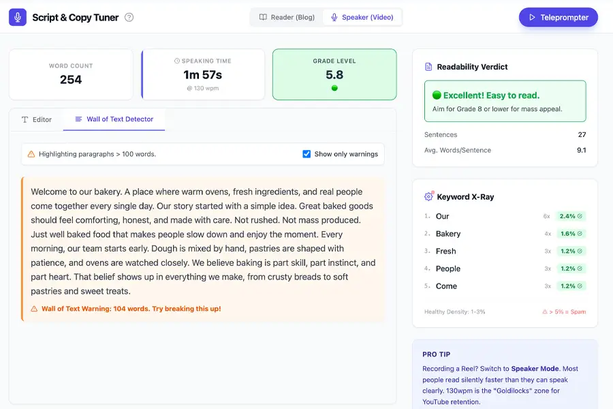This screenshot has height=409, width=613.
Task: Select the Wall of Text Detector tab
Action: tap(114, 119)
